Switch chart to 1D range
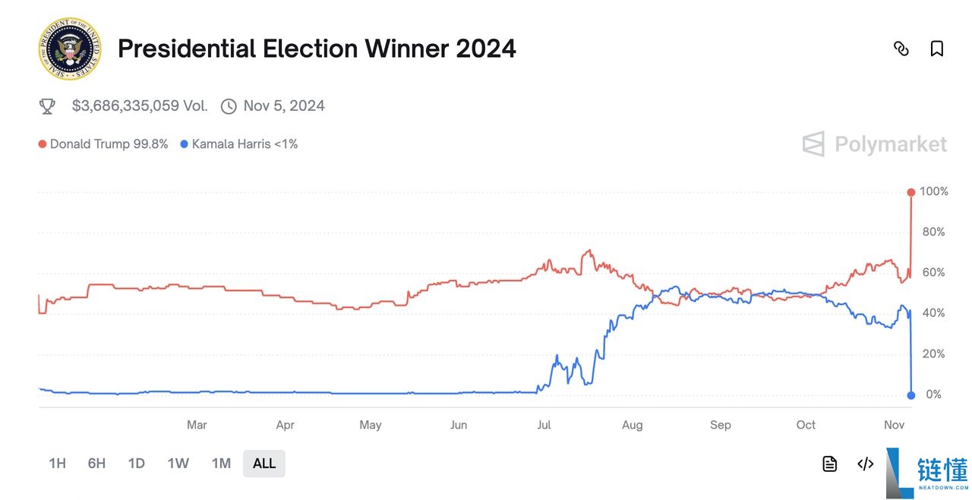 pos(136,464)
